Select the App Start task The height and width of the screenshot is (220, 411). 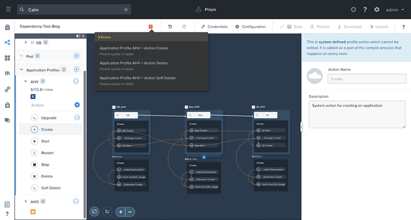pyautogui.click(x=204, y=145)
